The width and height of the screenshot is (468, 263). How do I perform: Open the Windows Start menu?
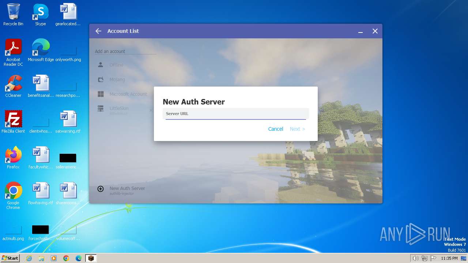(10, 258)
